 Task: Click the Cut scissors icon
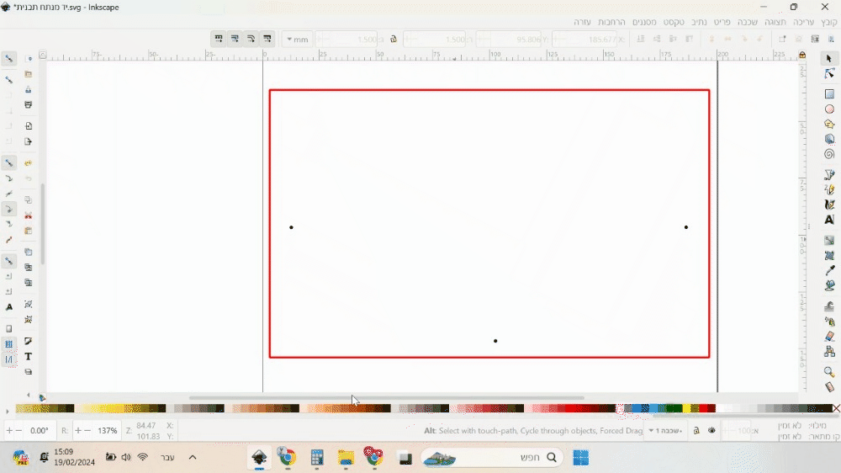[x=29, y=215]
